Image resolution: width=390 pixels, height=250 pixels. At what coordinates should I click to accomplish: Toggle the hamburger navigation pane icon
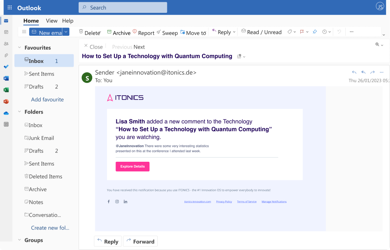[24, 32]
